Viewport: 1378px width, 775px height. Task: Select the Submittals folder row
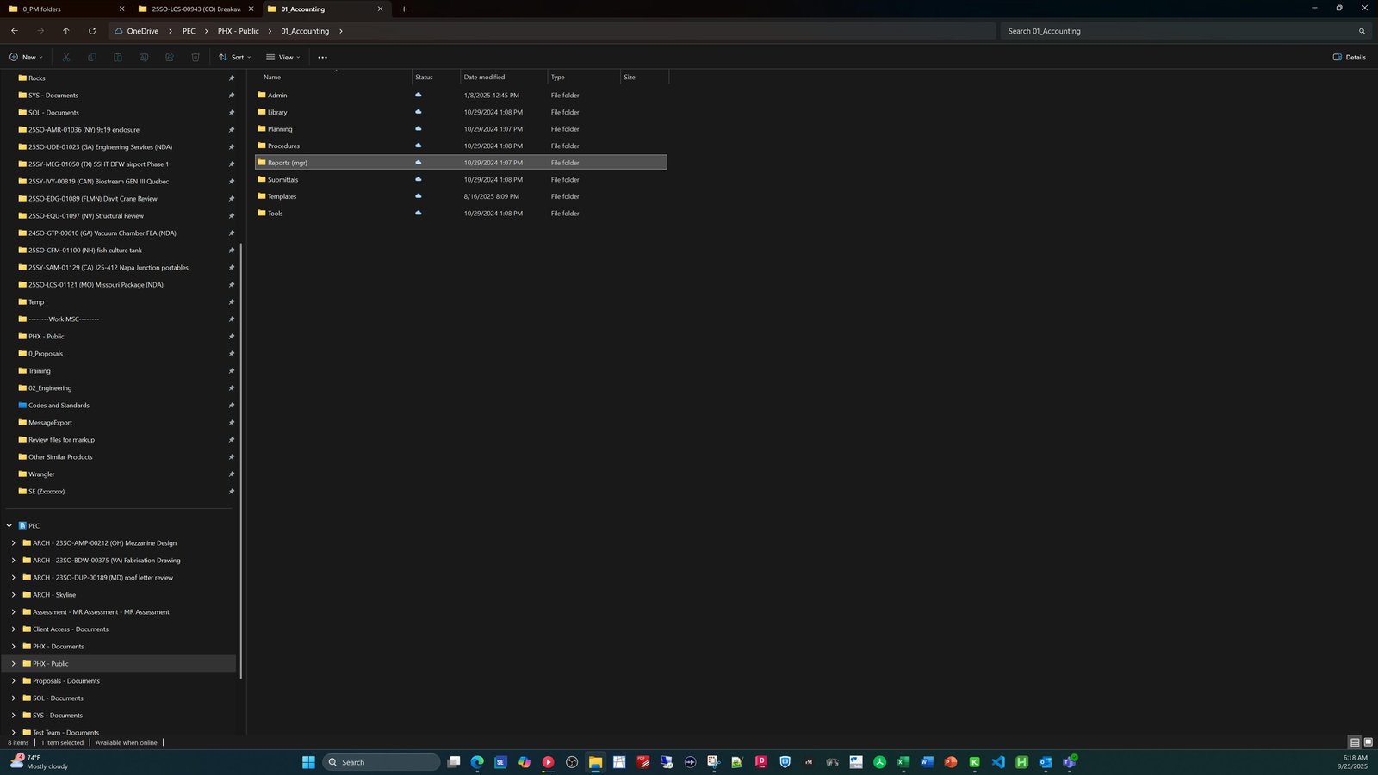tap(461, 179)
